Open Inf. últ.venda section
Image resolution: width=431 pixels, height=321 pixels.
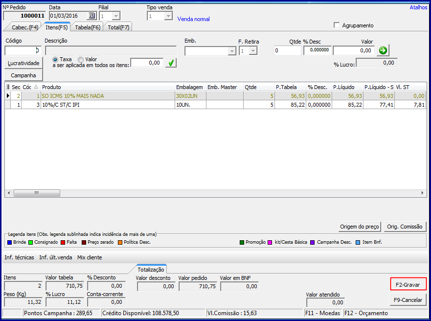pyautogui.click(x=56, y=257)
